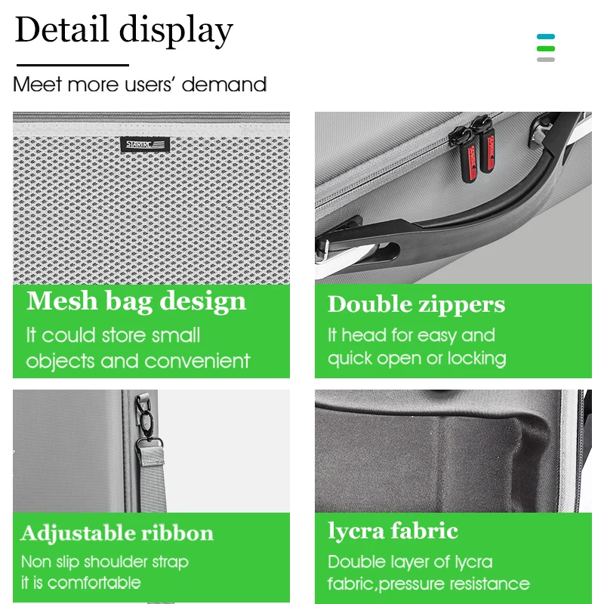Click the lycra fabric heading
Screen dimensions: 604x604
(393, 532)
